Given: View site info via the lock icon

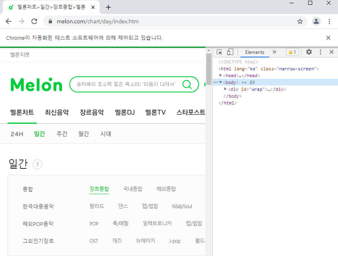Looking at the screenshot, I should click(50, 21).
